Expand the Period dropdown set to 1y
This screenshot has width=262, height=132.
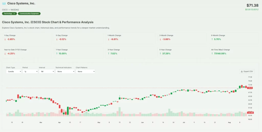tap(30, 72)
